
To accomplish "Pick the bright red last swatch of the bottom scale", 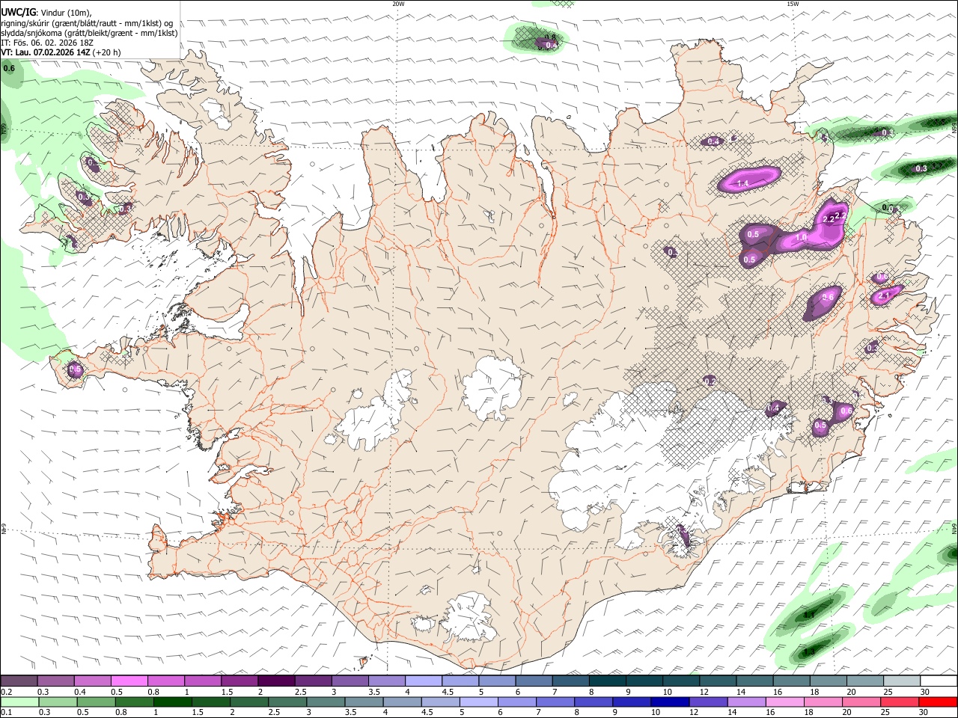I will click(937, 702).
